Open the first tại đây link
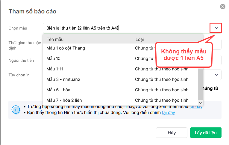 (x=196, y=107)
